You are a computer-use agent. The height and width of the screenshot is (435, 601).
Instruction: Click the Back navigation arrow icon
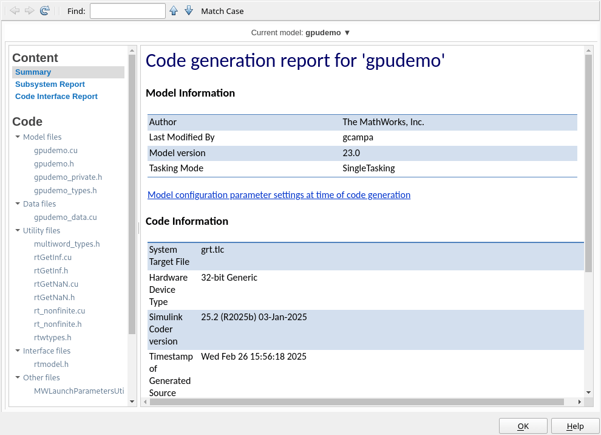[x=15, y=11]
